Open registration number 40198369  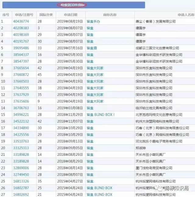tap(21, 35)
